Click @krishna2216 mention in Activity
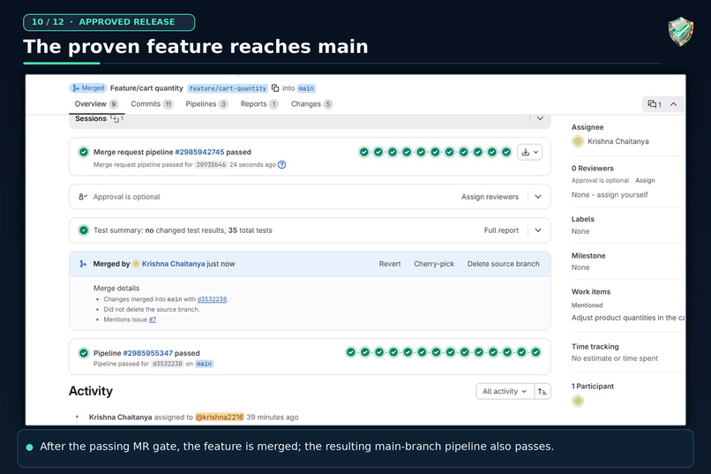The height and width of the screenshot is (474, 711). [x=220, y=418]
